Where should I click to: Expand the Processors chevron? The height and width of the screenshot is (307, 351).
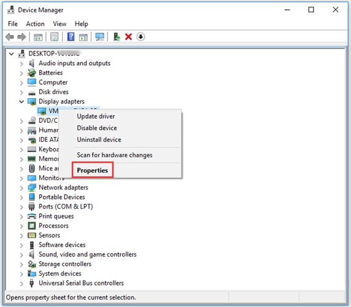[21, 226]
